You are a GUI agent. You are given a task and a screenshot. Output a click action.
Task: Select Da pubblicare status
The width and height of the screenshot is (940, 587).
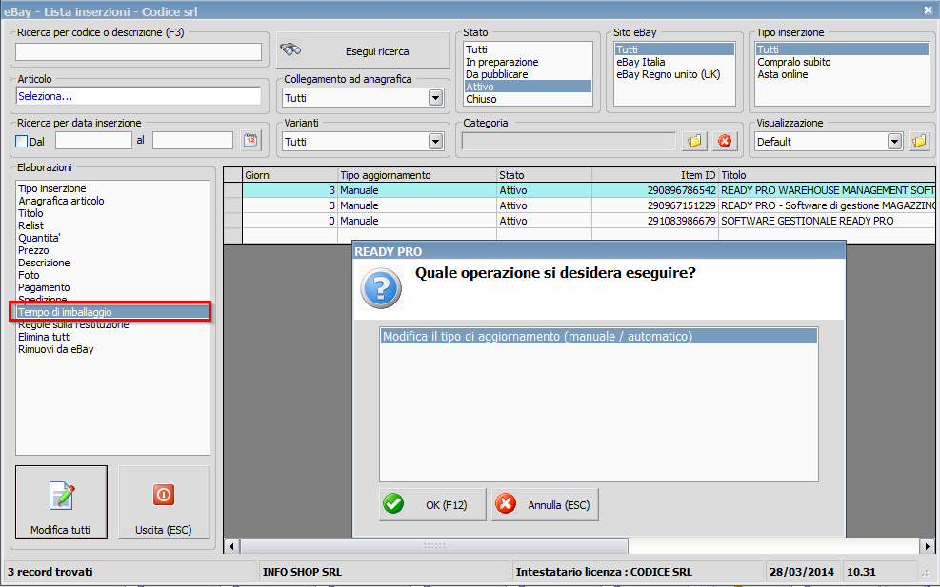pyautogui.click(x=528, y=74)
